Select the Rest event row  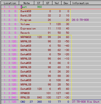tap(51, 7)
